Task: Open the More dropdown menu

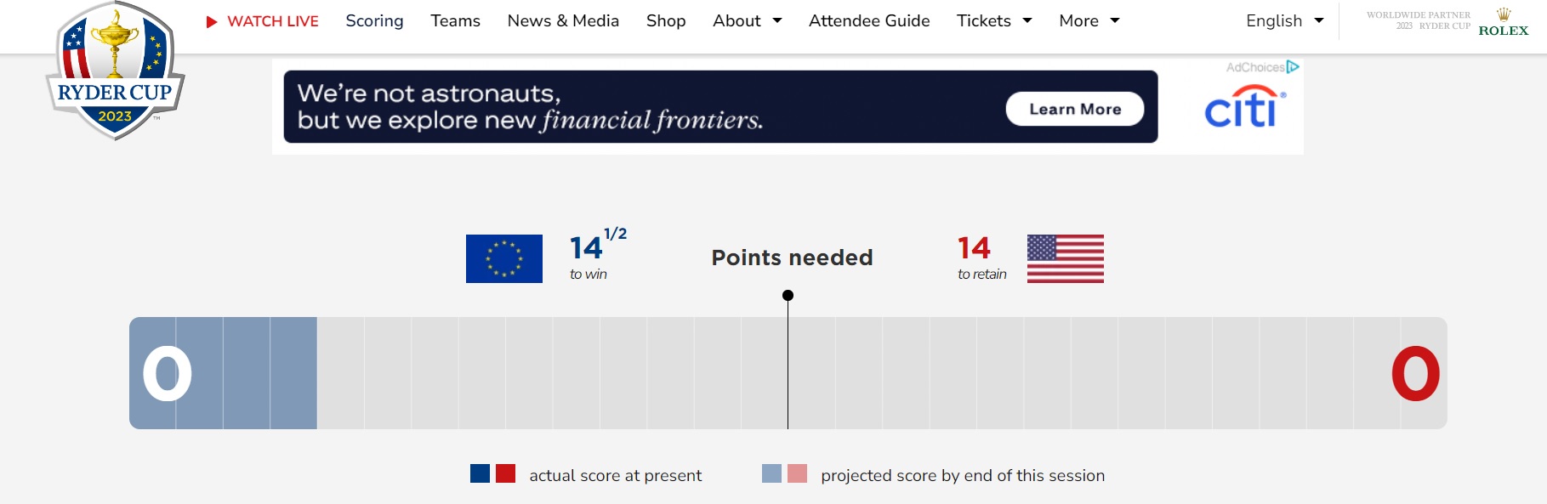Action: pyautogui.click(x=1089, y=20)
